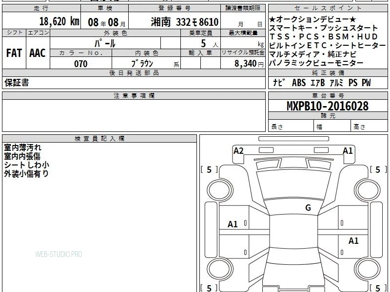Viewport: 390px width, 292px height.
Task: Click the 検査員記入欄 header
Action: [99, 139]
